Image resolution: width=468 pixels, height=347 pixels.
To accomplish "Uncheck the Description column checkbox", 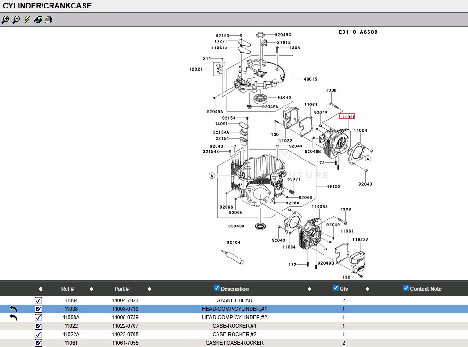I will click(217, 288).
